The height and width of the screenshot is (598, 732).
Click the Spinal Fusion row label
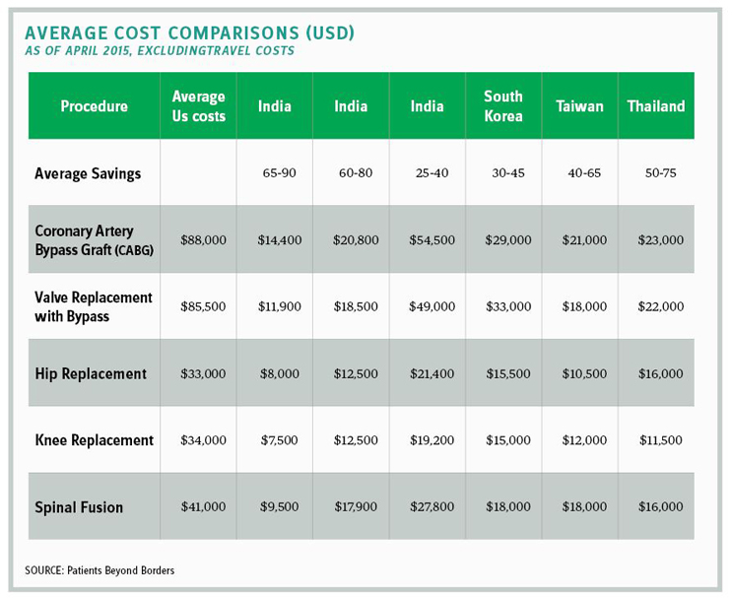tap(79, 507)
